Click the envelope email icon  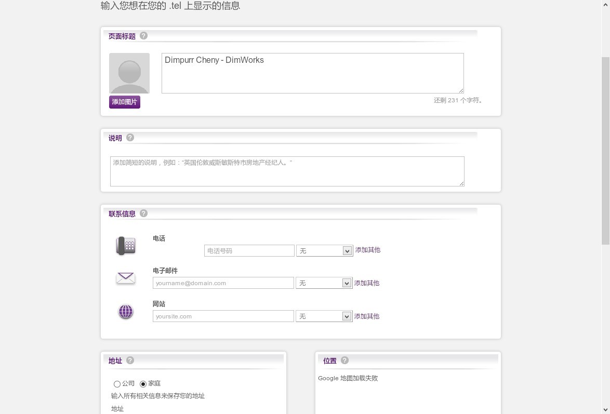[126, 278]
